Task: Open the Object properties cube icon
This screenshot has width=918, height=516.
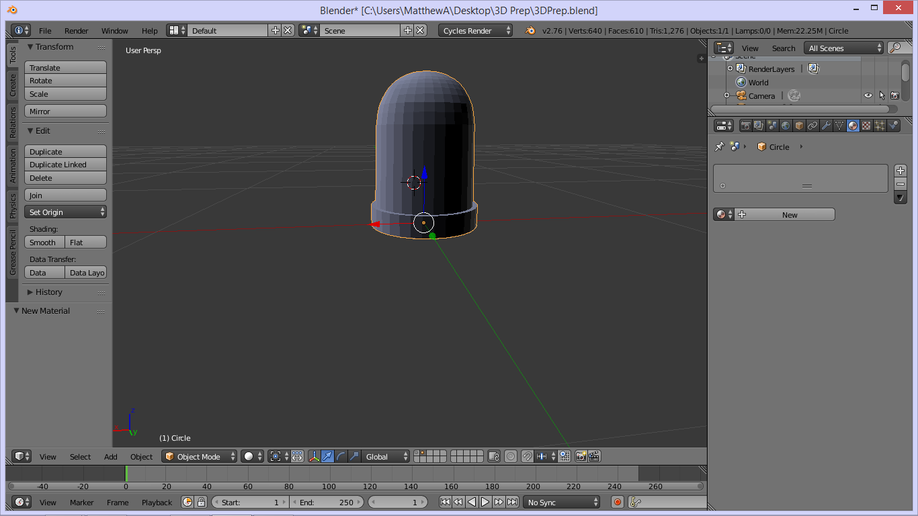Action: pos(799,126)
